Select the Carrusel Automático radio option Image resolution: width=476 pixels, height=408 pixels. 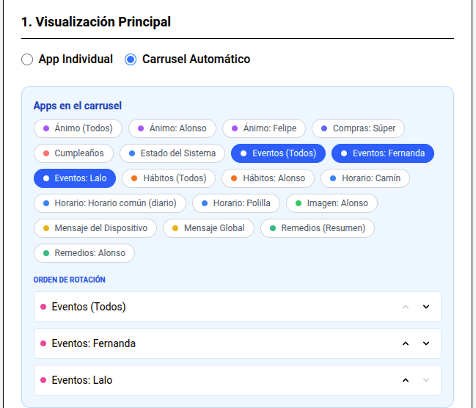[x=131, y=59]
